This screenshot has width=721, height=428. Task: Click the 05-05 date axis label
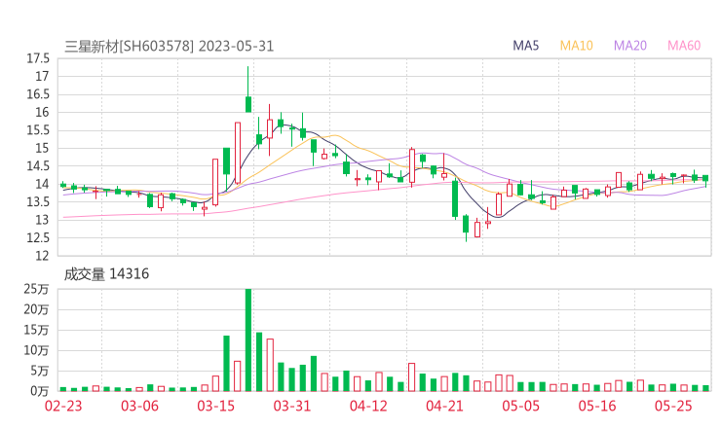click(520, 406)
